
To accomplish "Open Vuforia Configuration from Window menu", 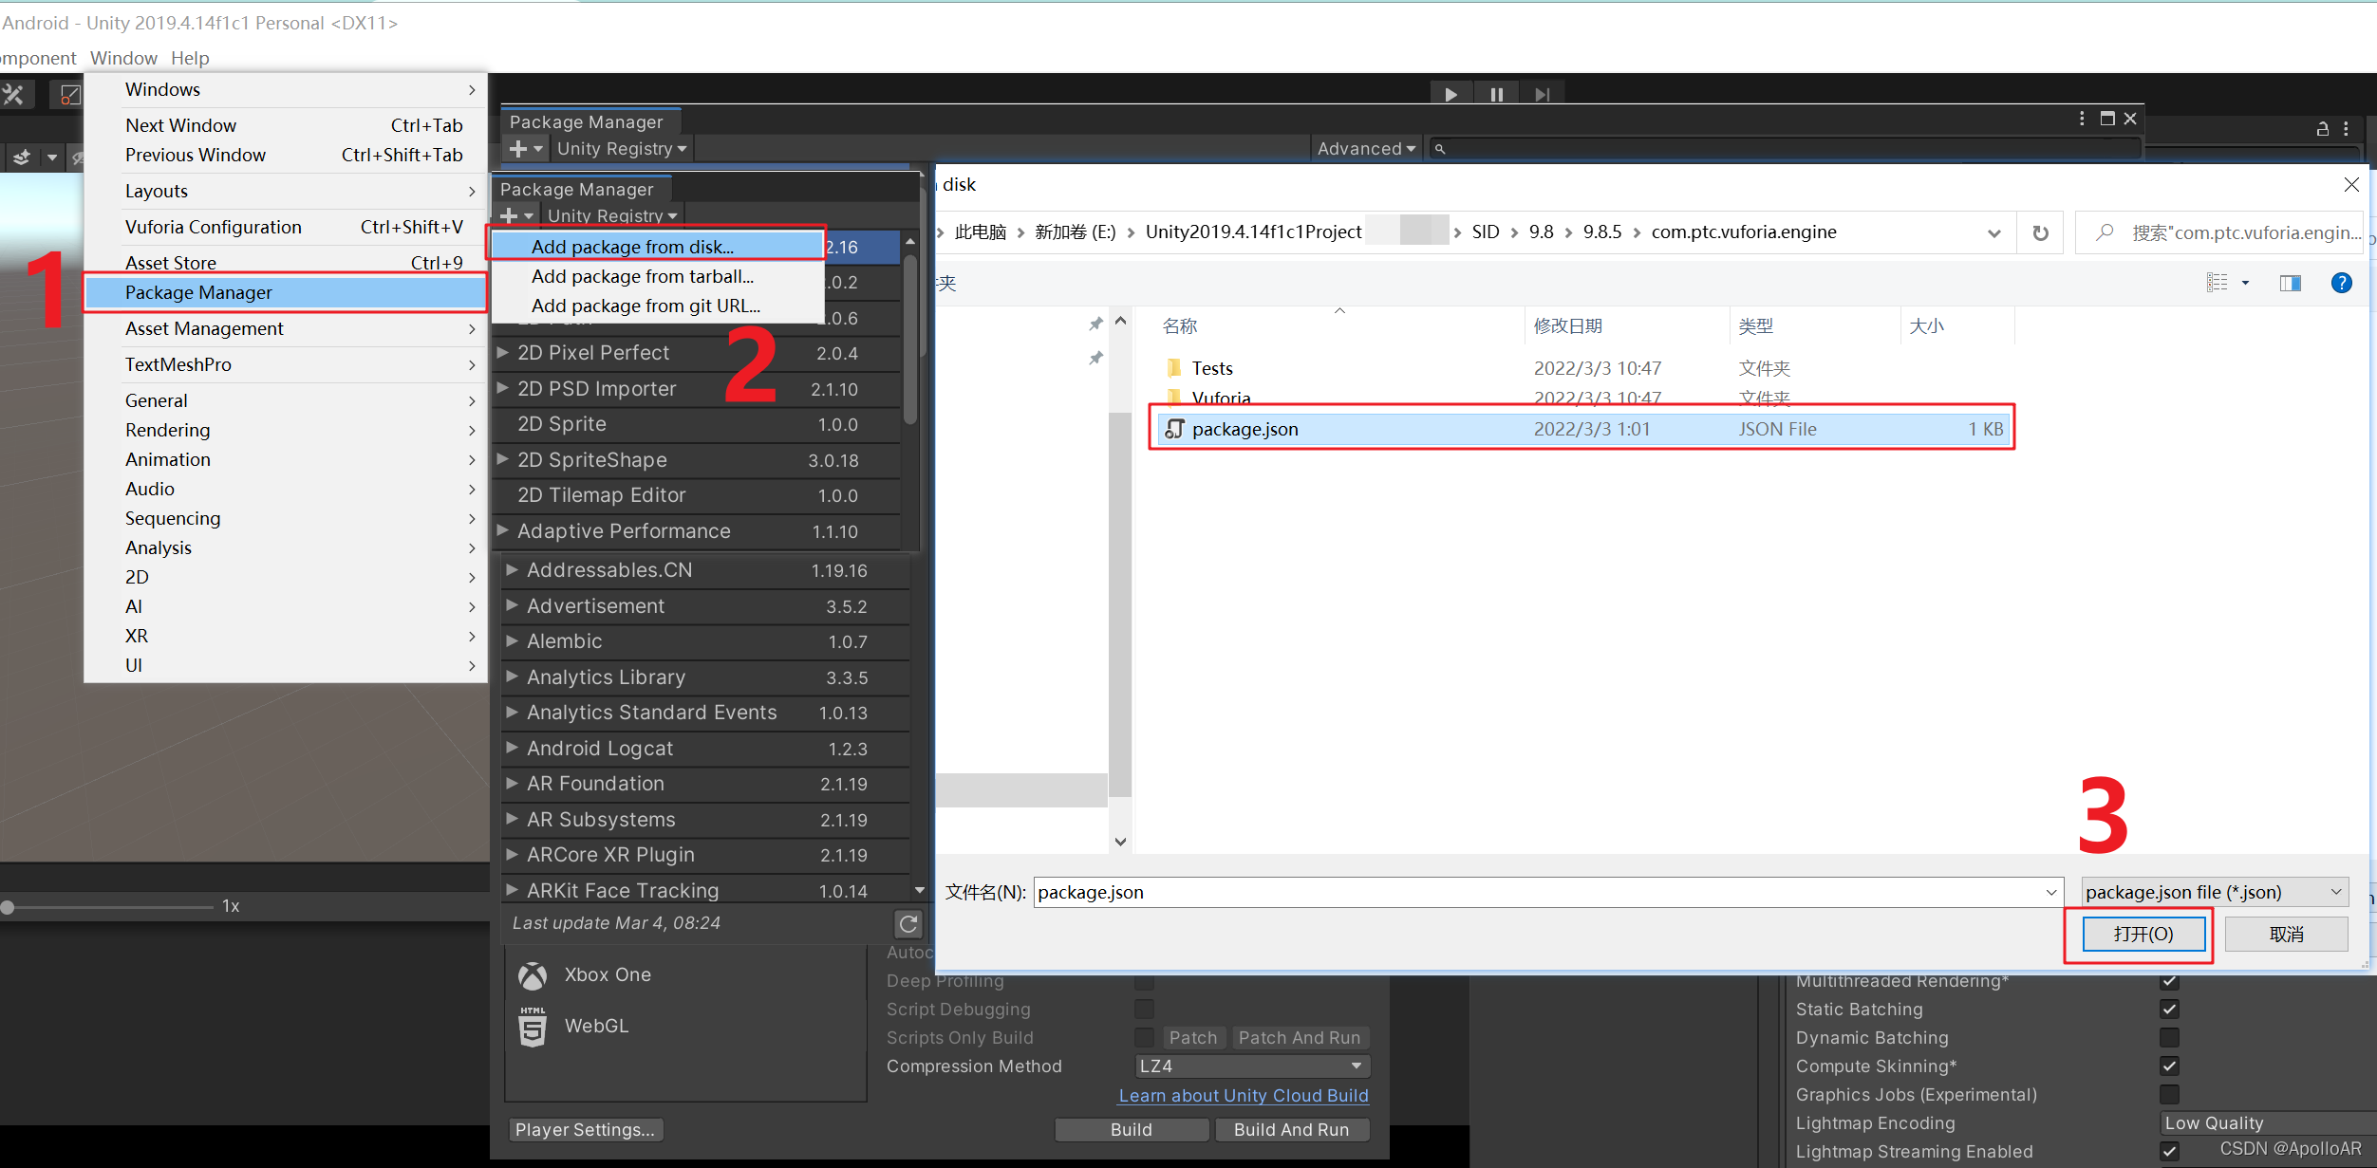I will coord(214,227).
